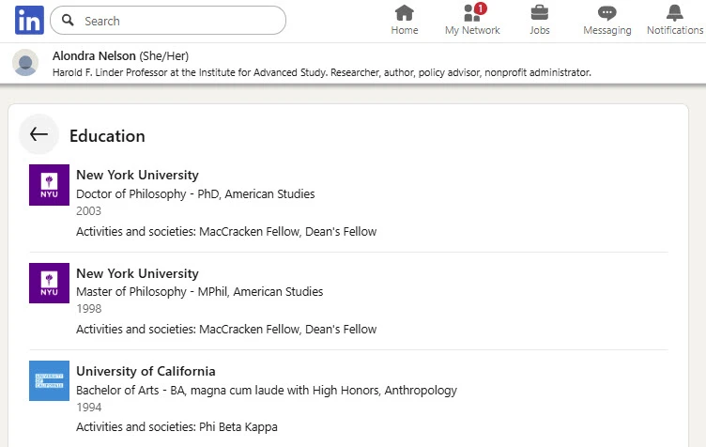Click the year 2003 text
Image resolution: width=706 pixels, height=447 pixels.
pos(88,211)
